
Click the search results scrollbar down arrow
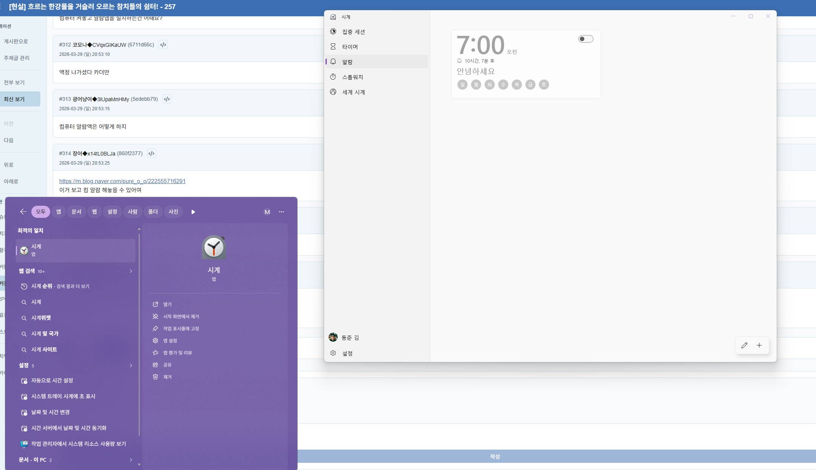139,465
